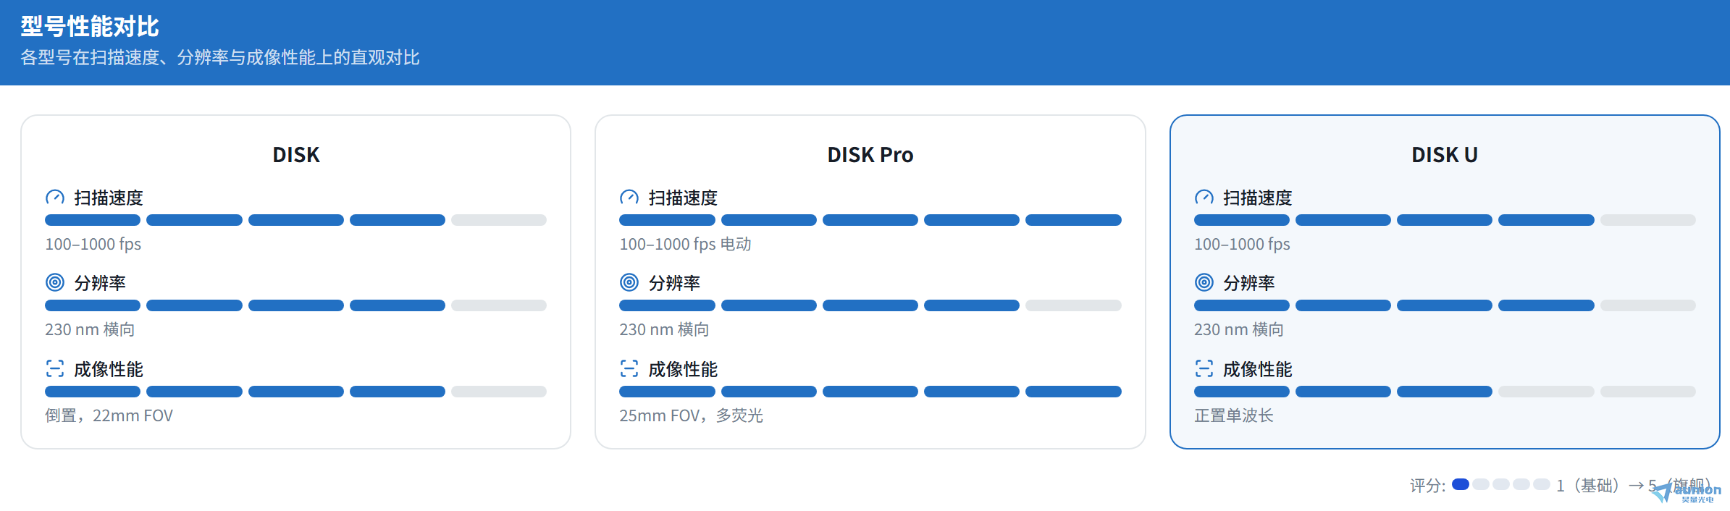The image size is (1730, 511).
Task: Click the DISK Pro resolution rating bar
Action: tap(870, 305)
